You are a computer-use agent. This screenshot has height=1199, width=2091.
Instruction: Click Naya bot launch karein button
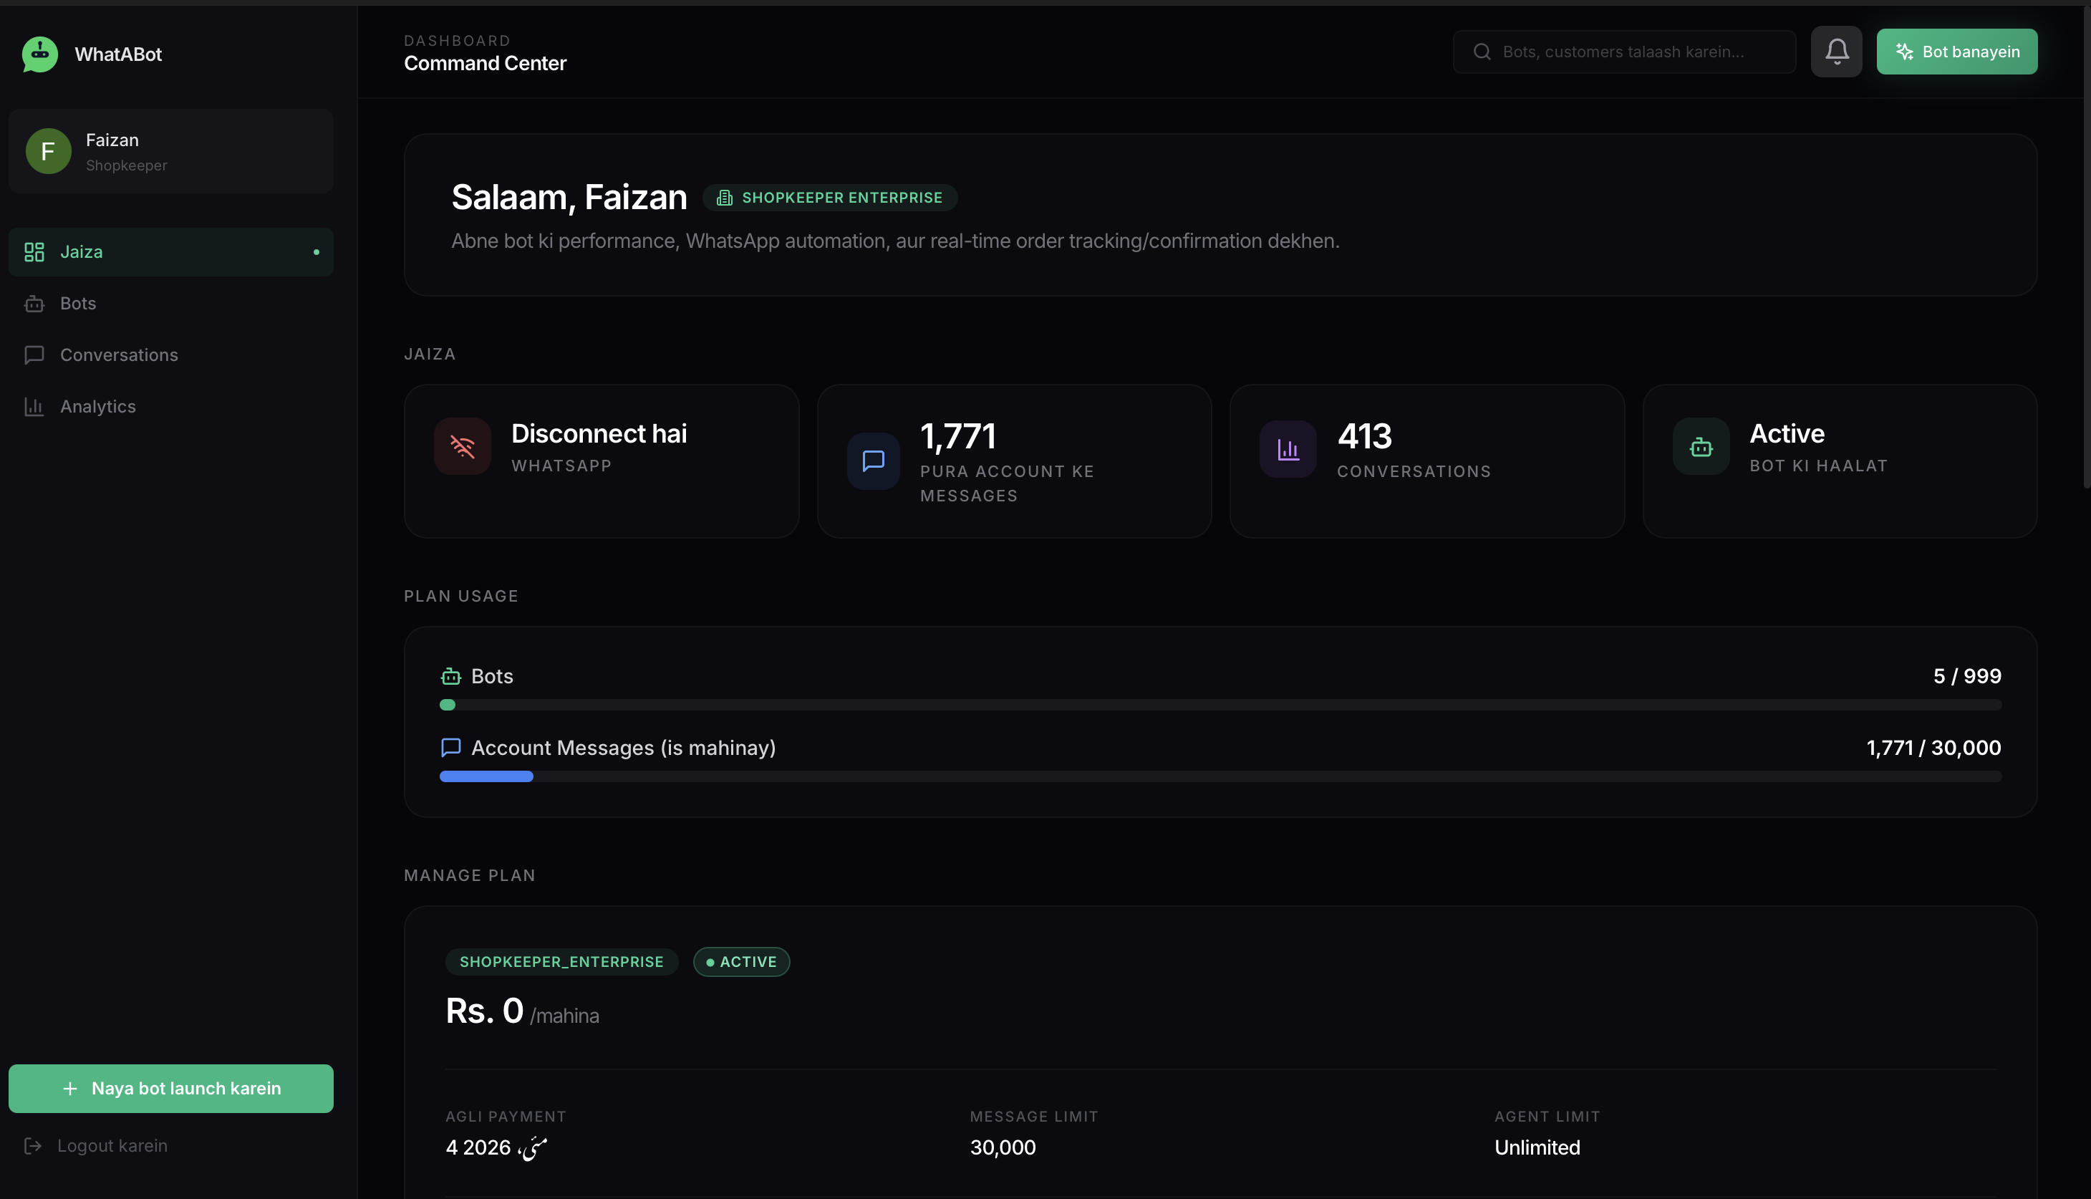tap(170, 1089)
